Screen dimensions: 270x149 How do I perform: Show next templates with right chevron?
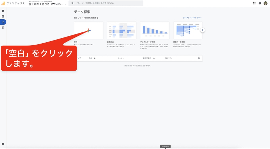202,30
